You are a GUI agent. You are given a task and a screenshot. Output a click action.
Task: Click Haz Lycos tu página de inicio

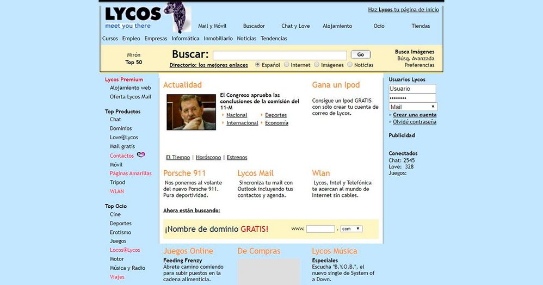[x=403, y=10]
